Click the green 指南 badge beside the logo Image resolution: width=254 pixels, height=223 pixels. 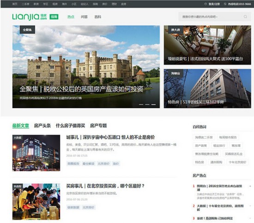[x=54, y=17]
